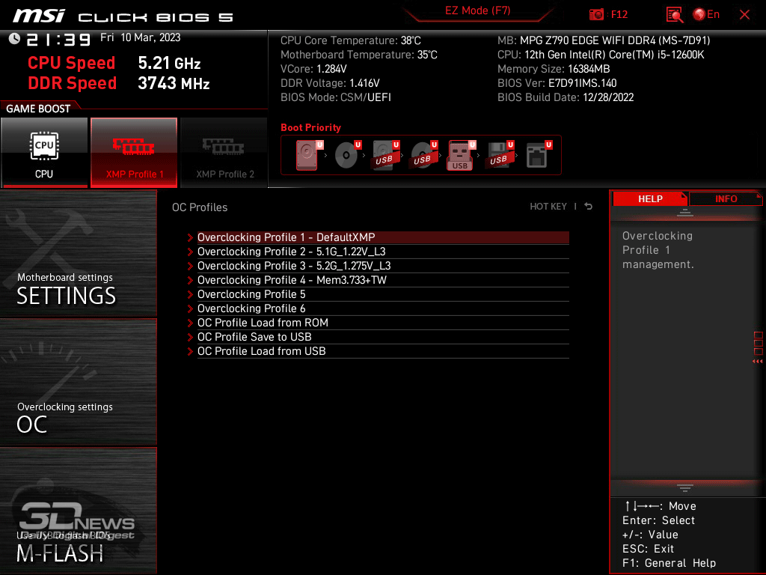
Task: Expand the right edge side panel arrows
Action: pyautogui.click(x=758, y=362)
